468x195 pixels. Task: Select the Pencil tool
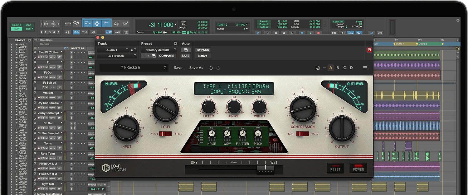pyautogui.click(x=126, y=24)
